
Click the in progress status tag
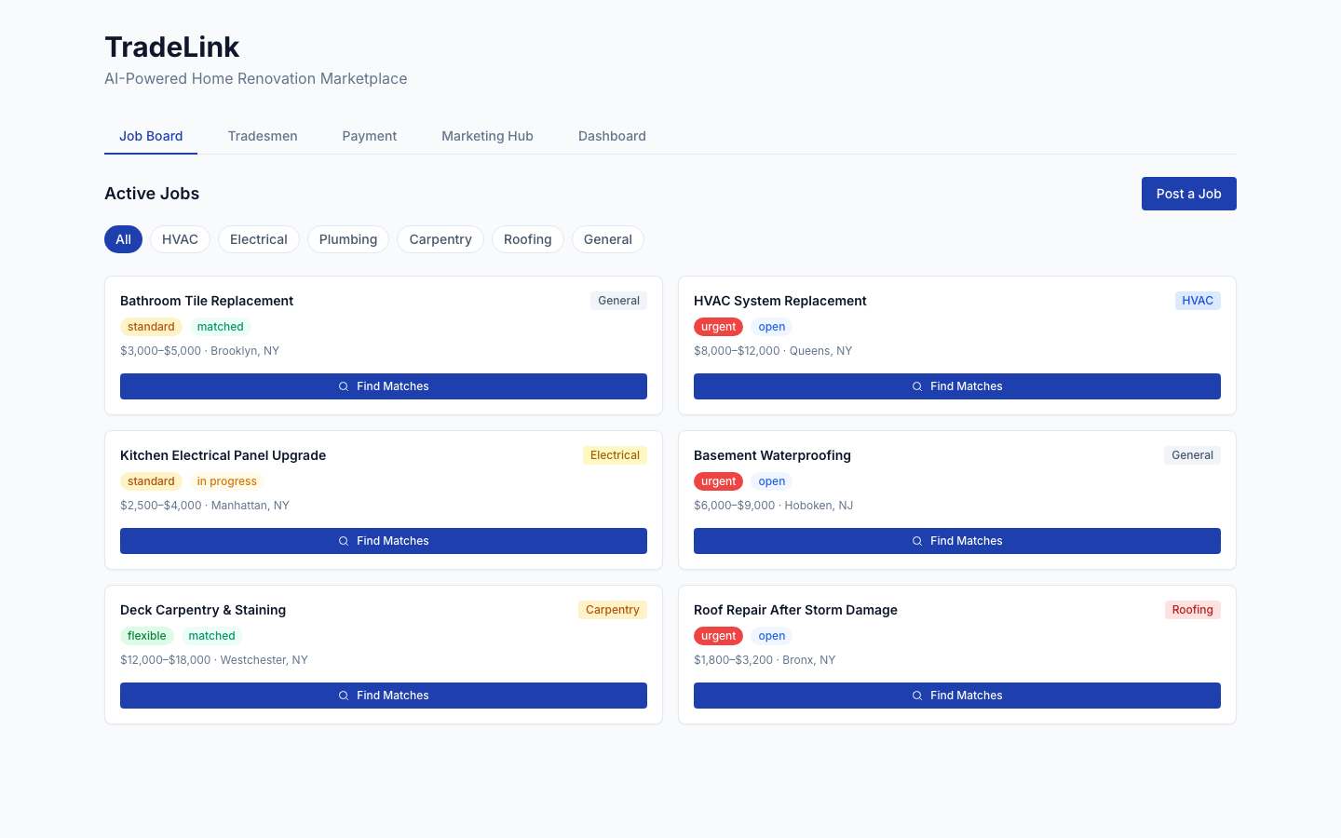(227, 481)
